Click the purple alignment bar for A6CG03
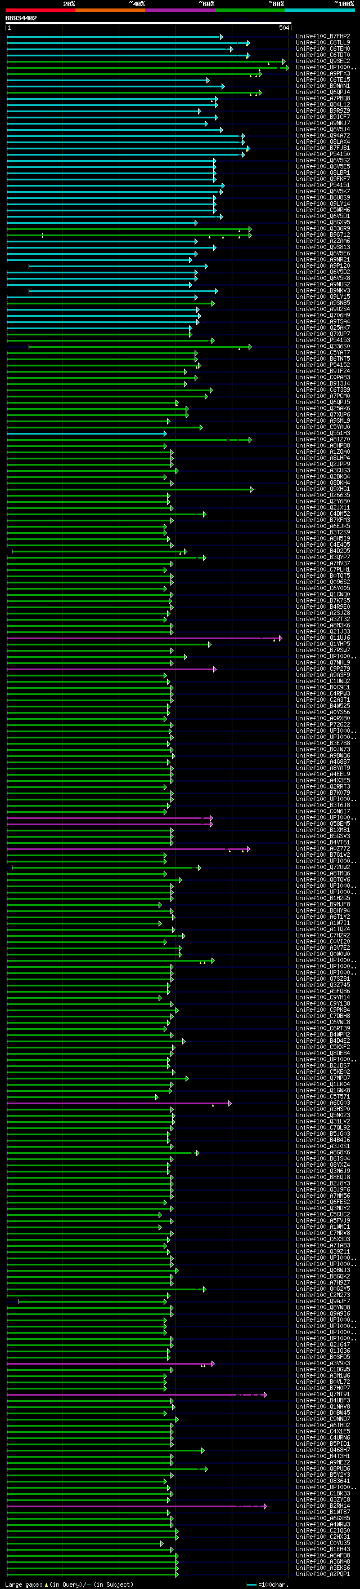This screenshot has width=360, height=1589. (x=119, y=1104)
